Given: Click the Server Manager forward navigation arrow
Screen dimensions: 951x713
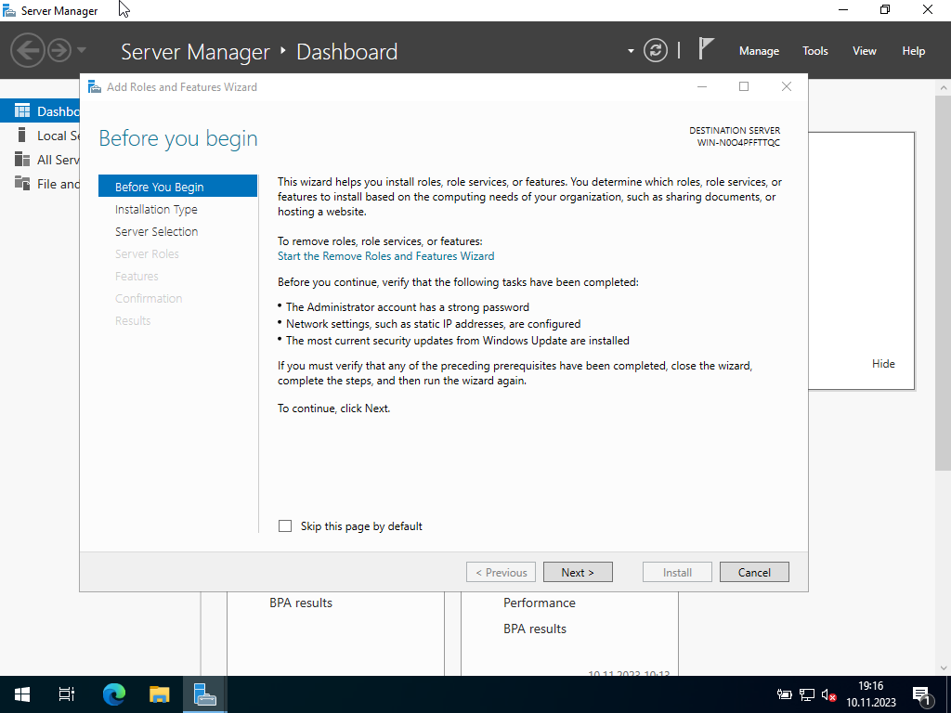Looking at the screenshot, I should 59,50.
